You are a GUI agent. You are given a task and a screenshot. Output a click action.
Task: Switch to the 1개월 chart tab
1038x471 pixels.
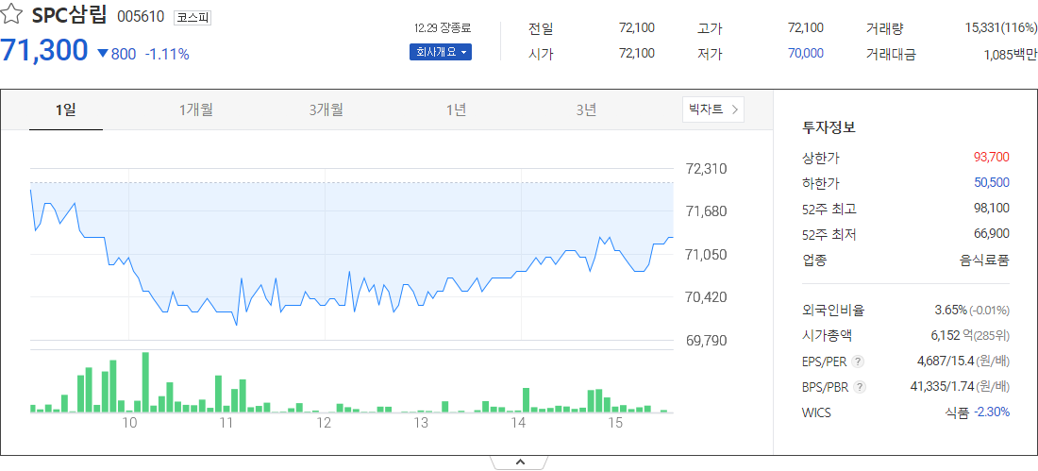(196, 110)
